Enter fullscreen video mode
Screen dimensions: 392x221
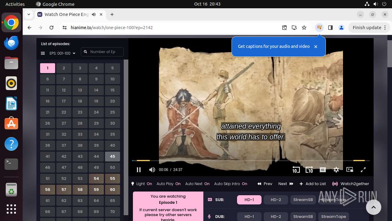(x=363, y=170)
